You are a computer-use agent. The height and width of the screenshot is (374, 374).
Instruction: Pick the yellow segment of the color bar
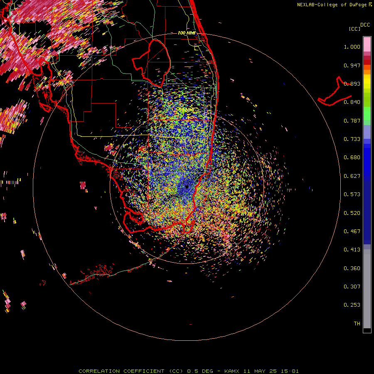(x=367, y=81)
